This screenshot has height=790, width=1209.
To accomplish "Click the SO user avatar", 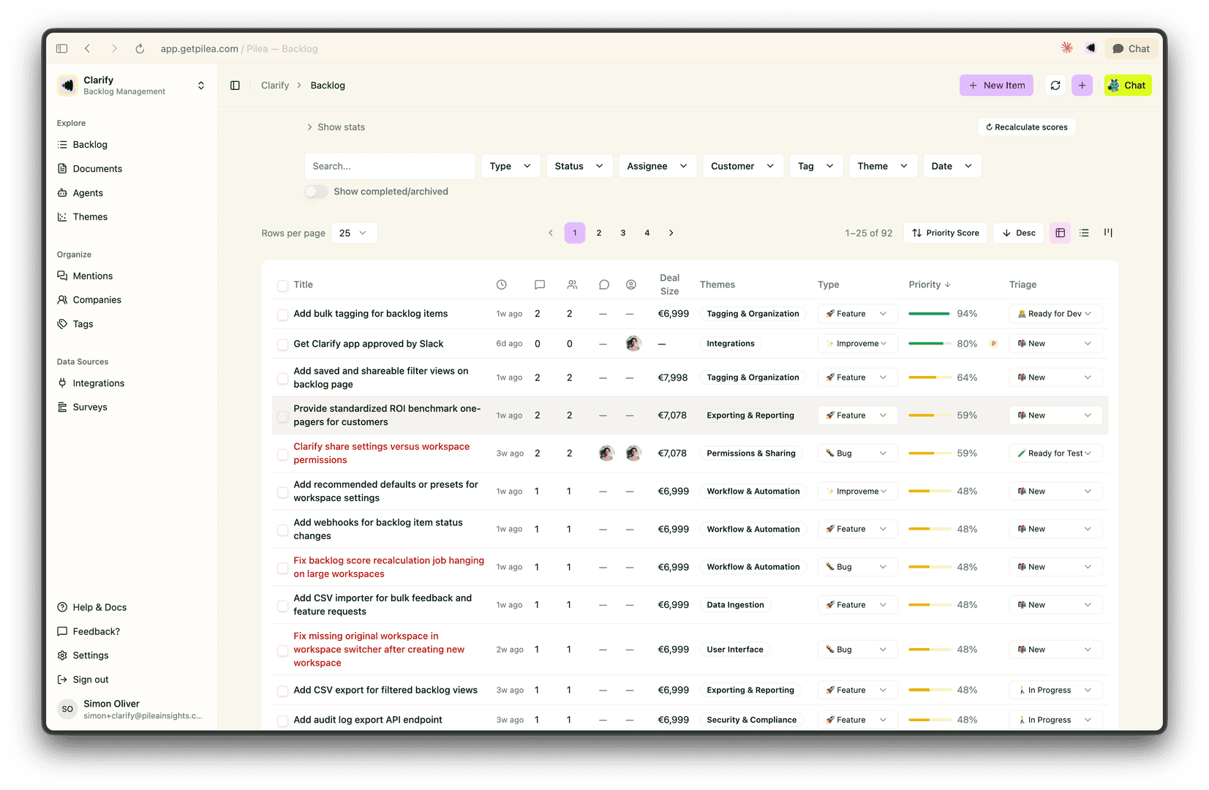I will coord(67,709).
